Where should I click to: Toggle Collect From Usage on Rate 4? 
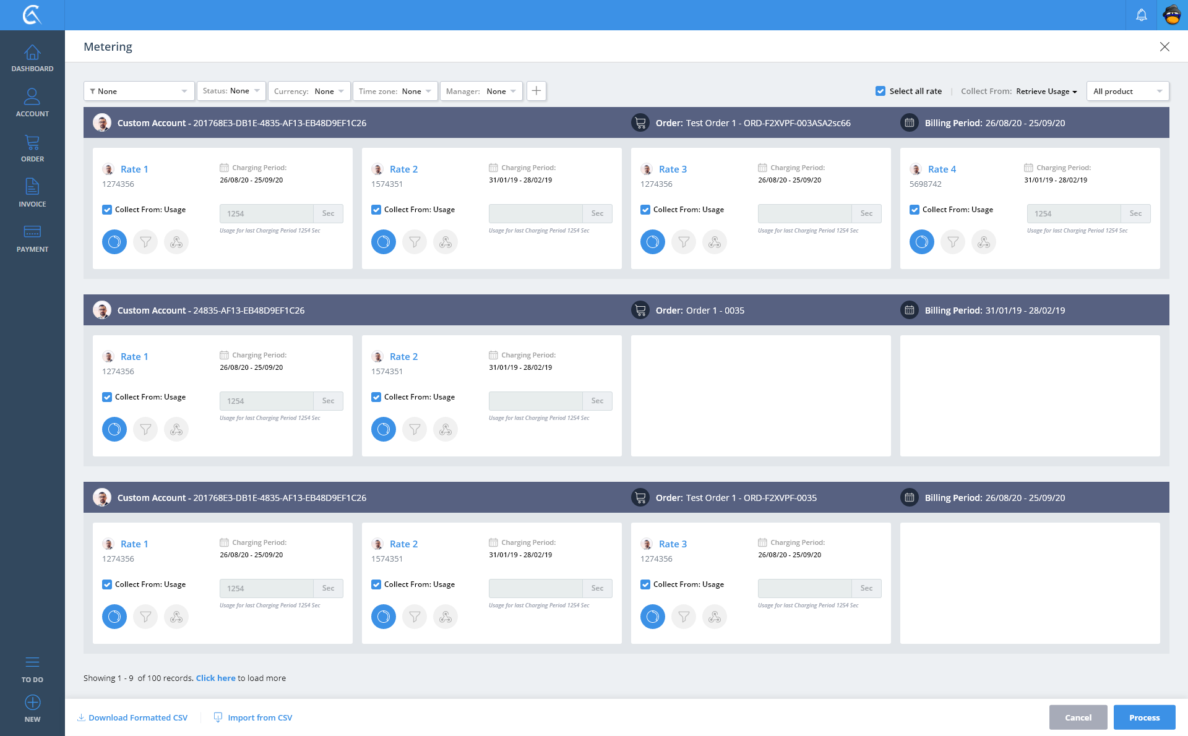pos(915,210)
